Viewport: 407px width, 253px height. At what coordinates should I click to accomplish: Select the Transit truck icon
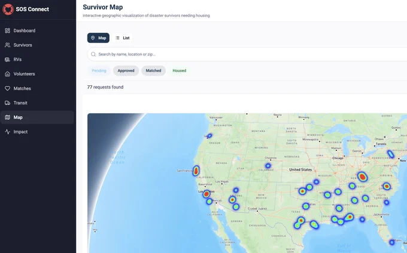tap(8, 103)
